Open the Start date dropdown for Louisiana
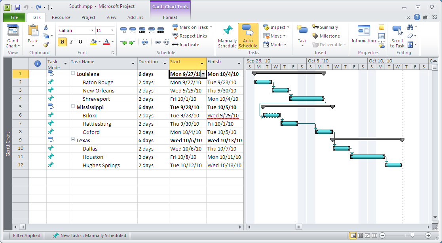This screenshot has height=243, width=442. tap(203, 74)
